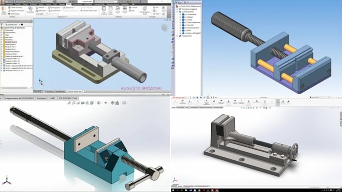Switch to the Base Fixa.ipt document tab
Image resolution: width=342 pixels, height=192 pixels.
(x=60, y=91)
